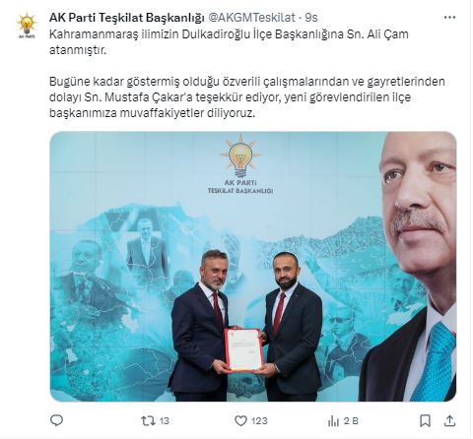Click the share upload icon
Screen dimensions: 473x439
(450, 420)
